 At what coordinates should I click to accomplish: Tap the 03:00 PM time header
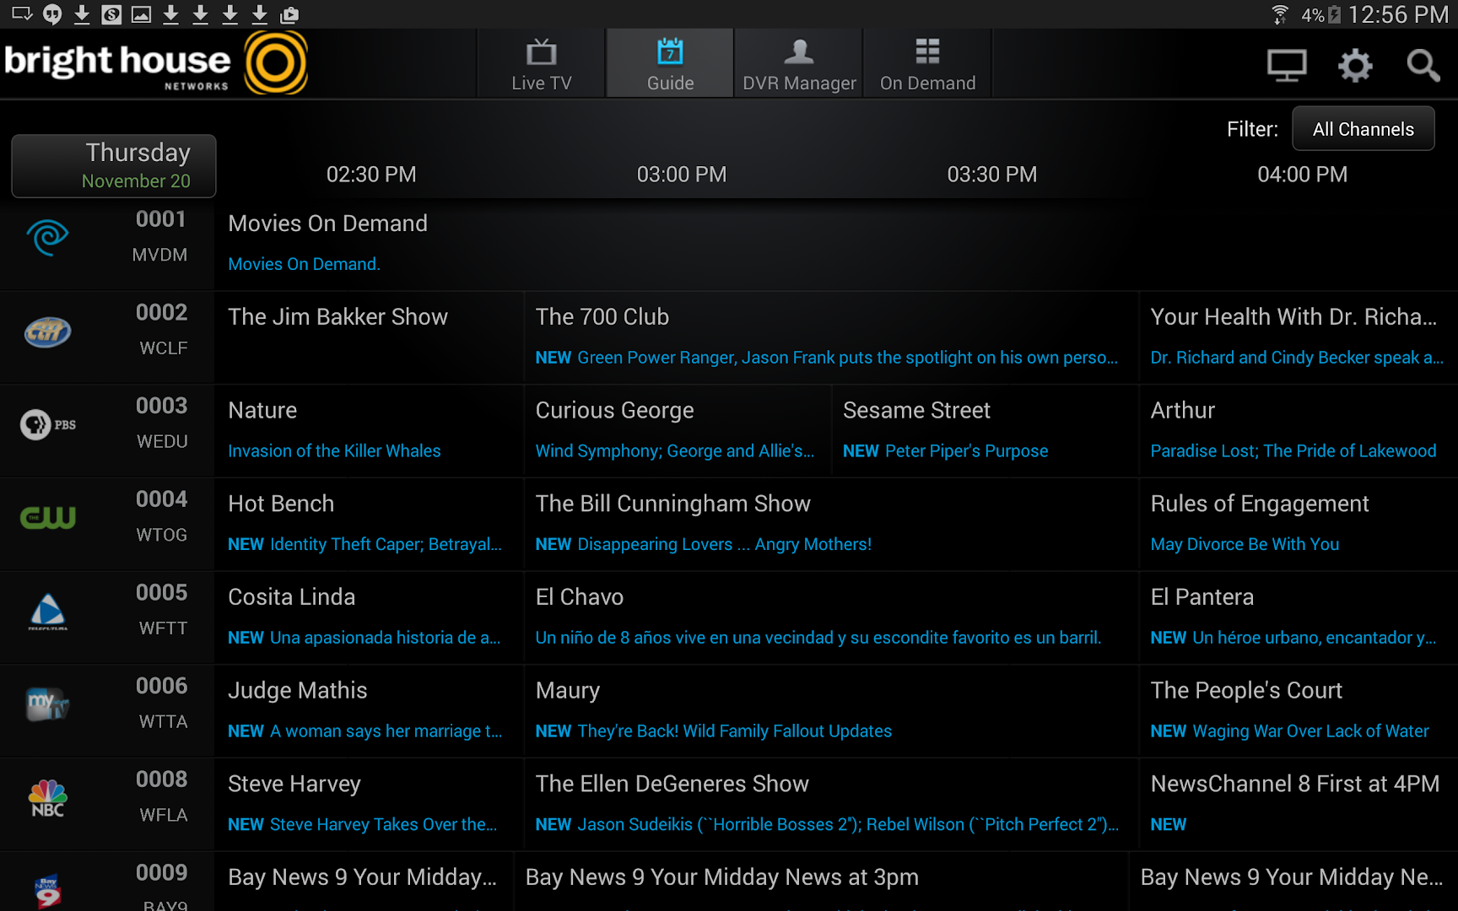[x=682, y=175]
